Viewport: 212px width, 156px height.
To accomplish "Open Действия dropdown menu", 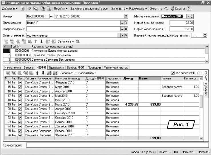I will 10,9.
